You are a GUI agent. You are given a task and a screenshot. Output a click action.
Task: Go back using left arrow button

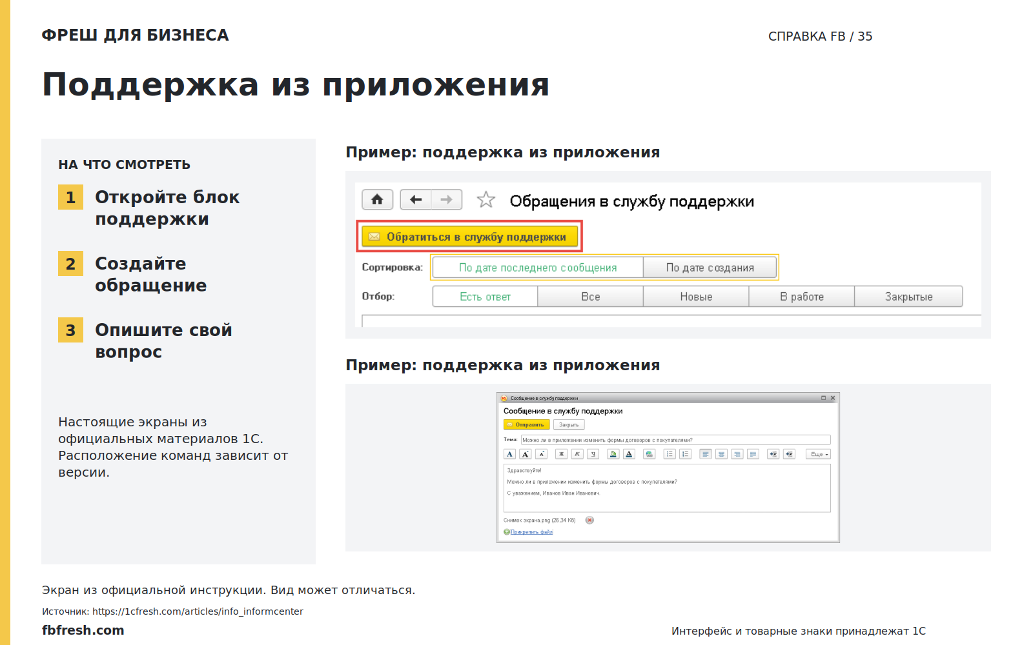(416, 200)
